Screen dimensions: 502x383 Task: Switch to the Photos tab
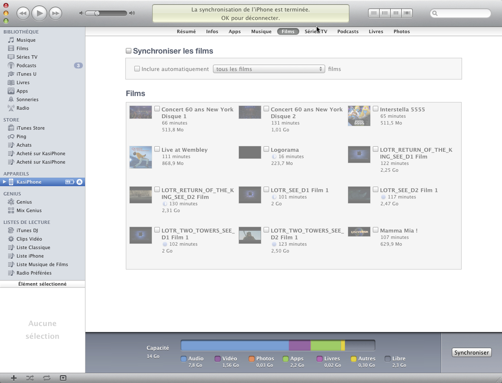(x=401, y=31)
